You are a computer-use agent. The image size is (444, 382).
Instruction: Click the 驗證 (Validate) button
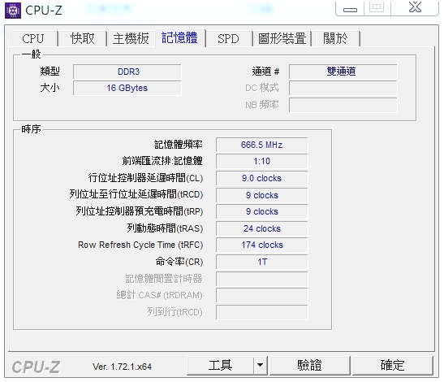pyautogui.click(x=309, y=365)
